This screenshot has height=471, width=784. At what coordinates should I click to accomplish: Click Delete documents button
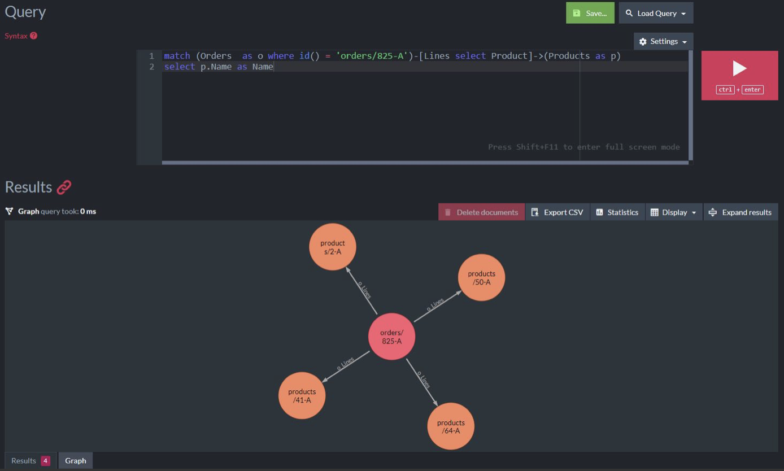click(x=481, y=212)
